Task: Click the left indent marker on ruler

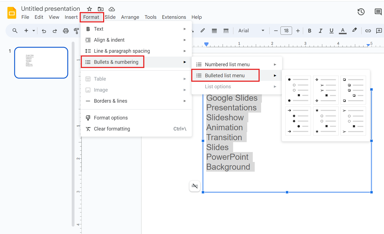Action: (206, 44)
